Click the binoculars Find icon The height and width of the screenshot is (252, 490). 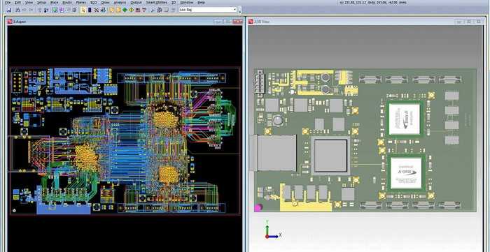pyautogui.click(x=17, y=10)
